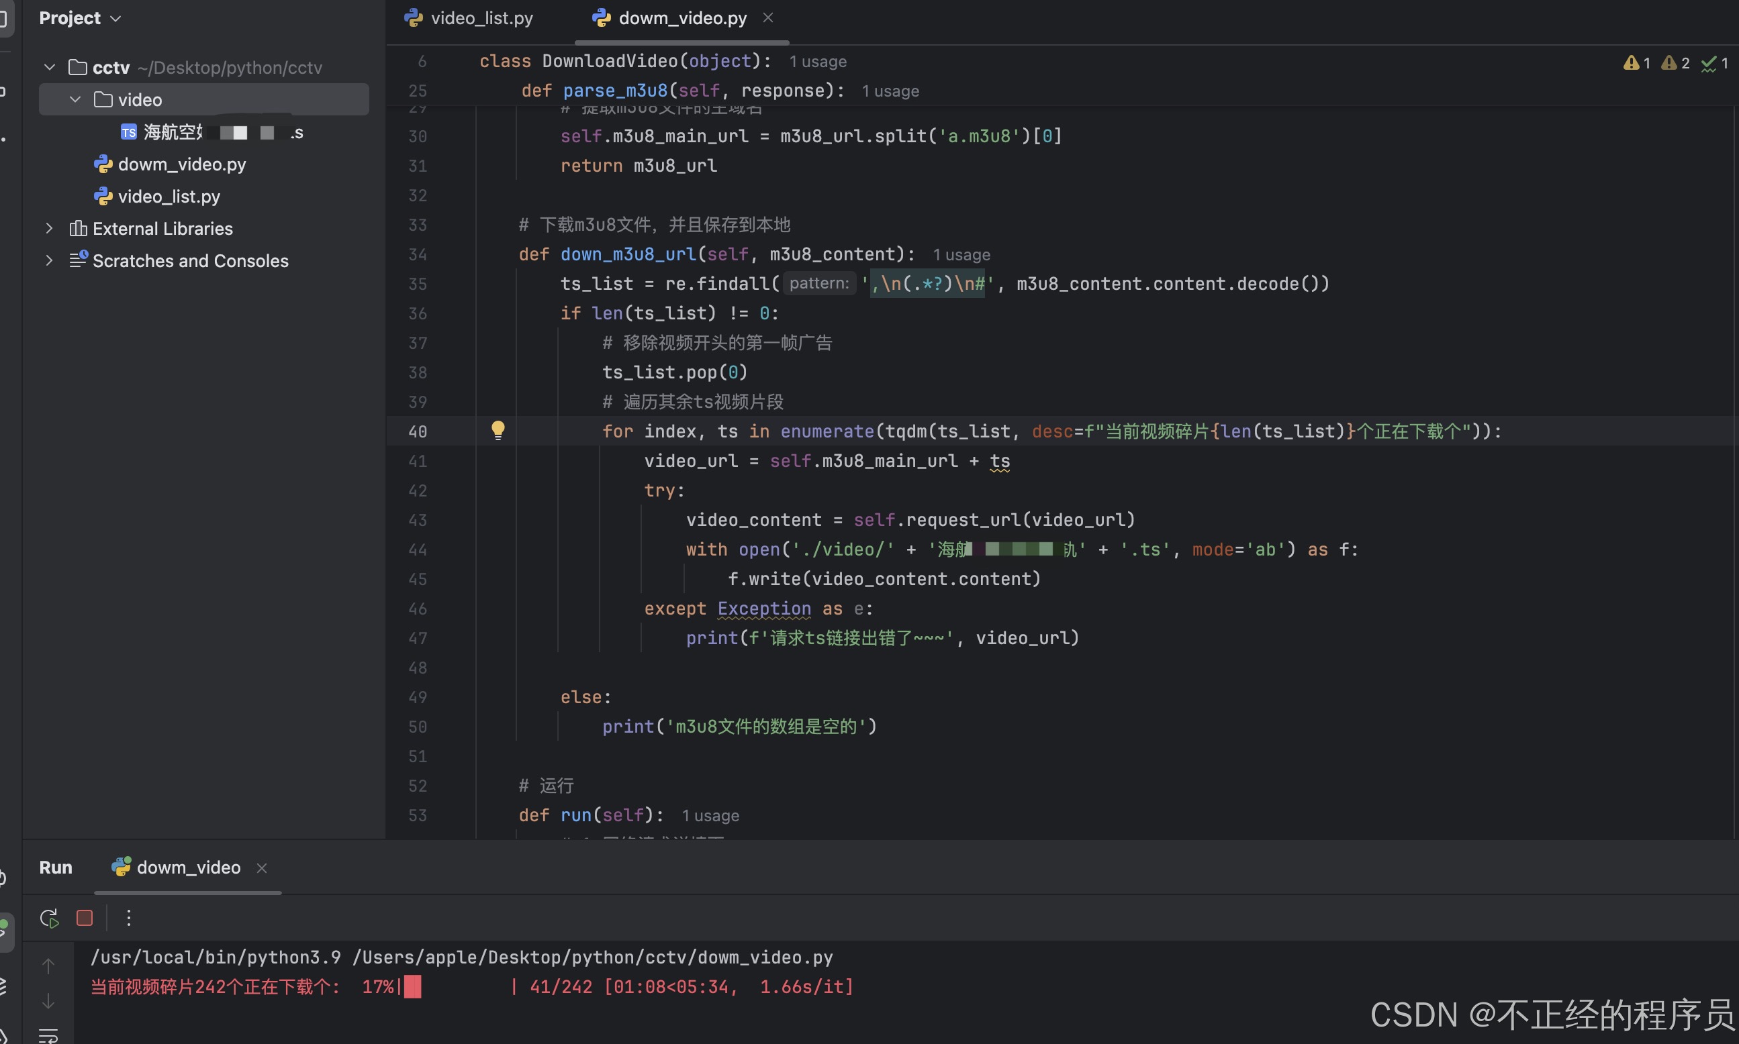Toggle the soft-wrap icon in console sidebar
1739x1044 pixels.
(x=48, y=1035)
